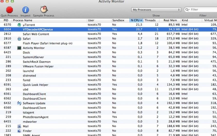
Task: Sort by the % CPU column header
Action: [x=136, y=20]
